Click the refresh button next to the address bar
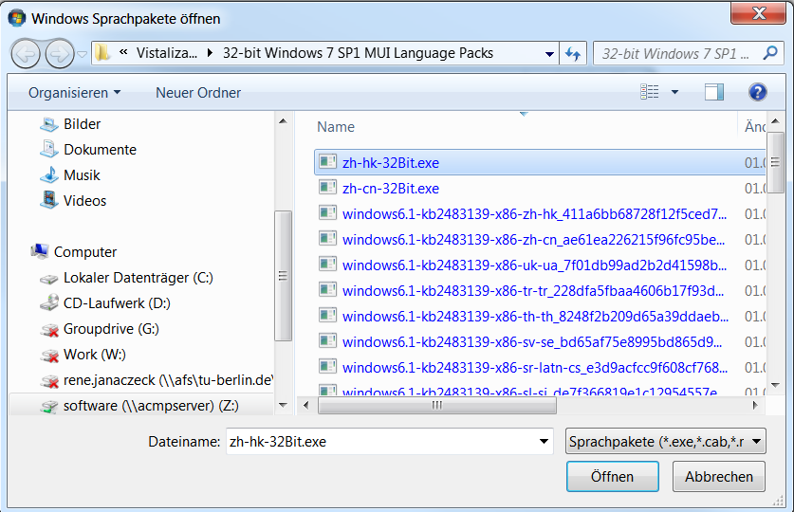Image resolution: width=794 pixels, height=512 pixels. point(573,53)
